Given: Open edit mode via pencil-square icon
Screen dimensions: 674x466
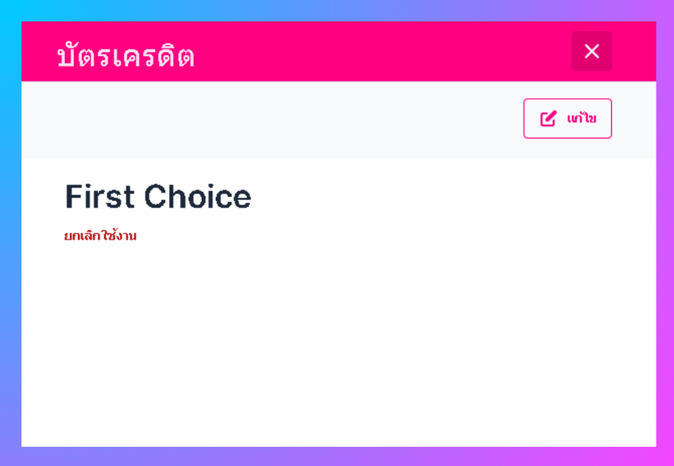Looking at the screenshot, I should 548,119.
